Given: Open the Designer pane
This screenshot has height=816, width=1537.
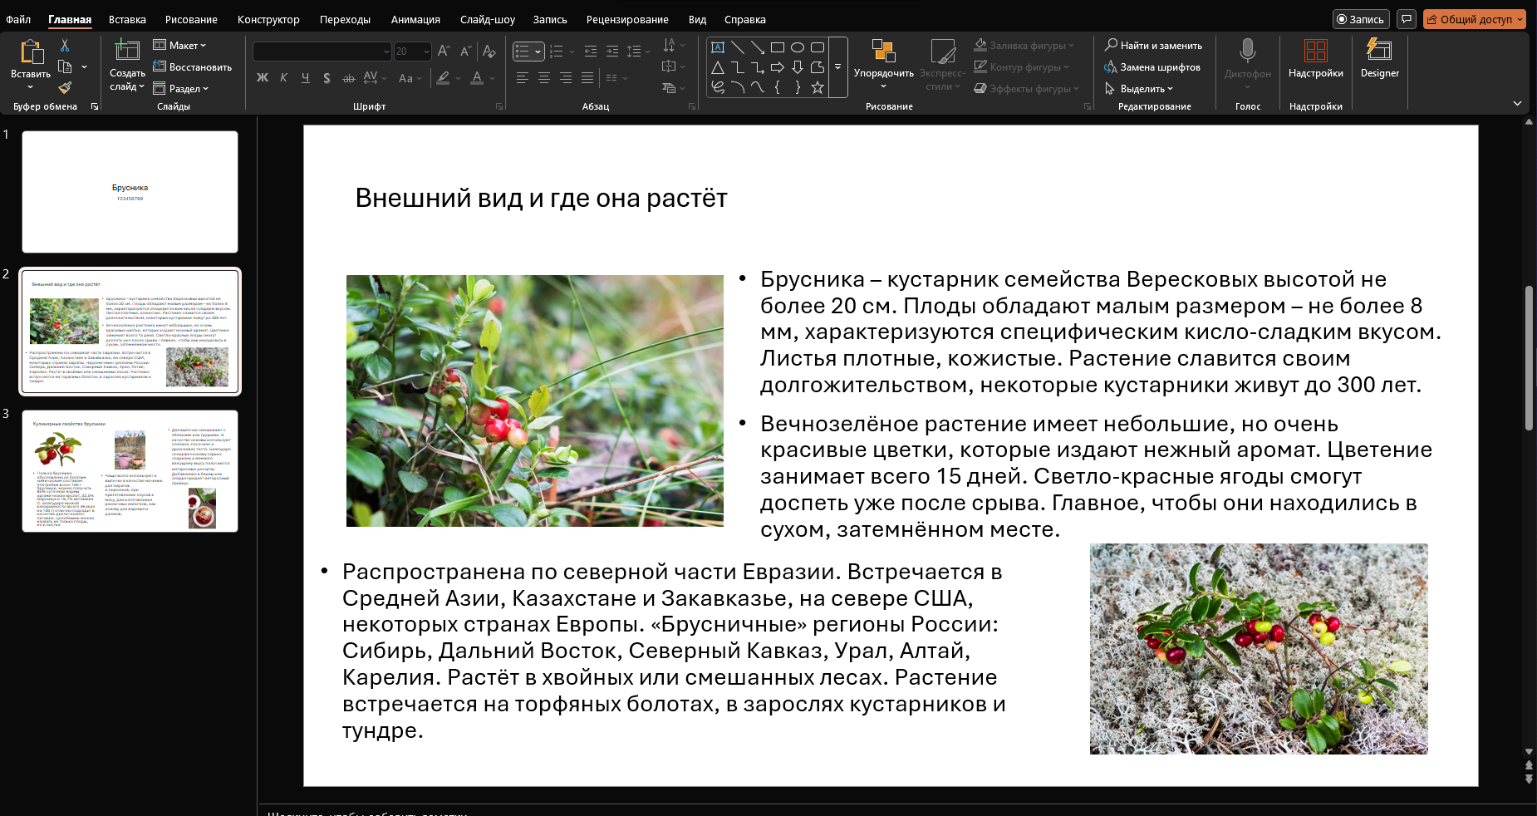Looking at the screenshot, I should click(x=1380, y=58).
